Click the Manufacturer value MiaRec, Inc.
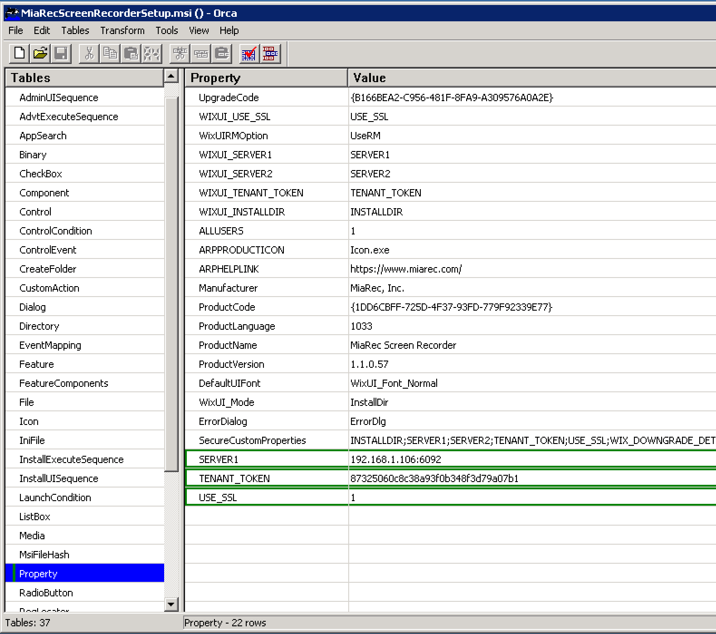The height and width of the screenshot is (634, 716). pos(377,288)
